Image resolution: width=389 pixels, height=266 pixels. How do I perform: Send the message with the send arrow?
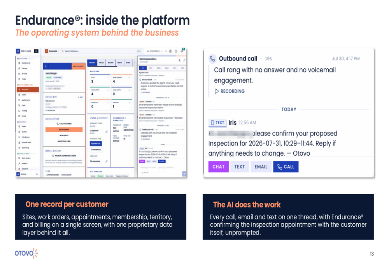point(184,174)
